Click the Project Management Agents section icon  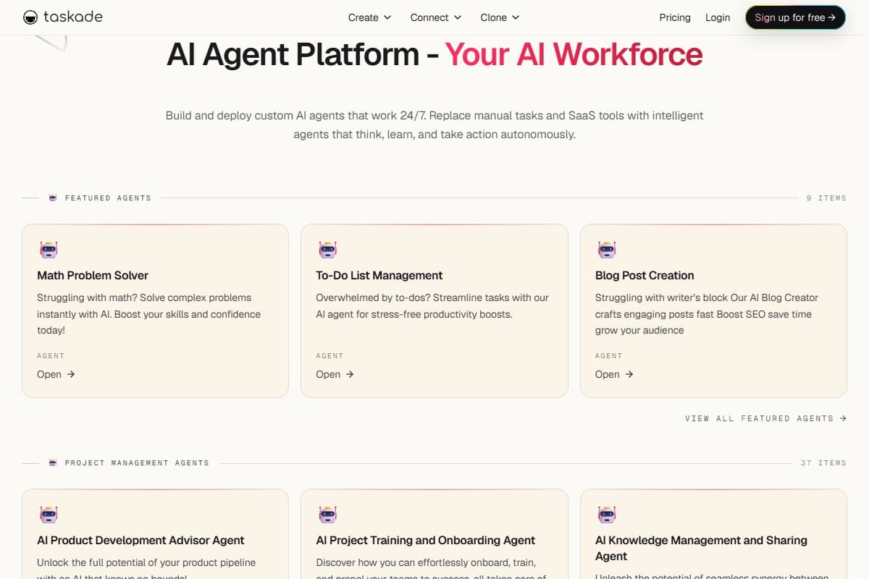(x=53, y=462)
